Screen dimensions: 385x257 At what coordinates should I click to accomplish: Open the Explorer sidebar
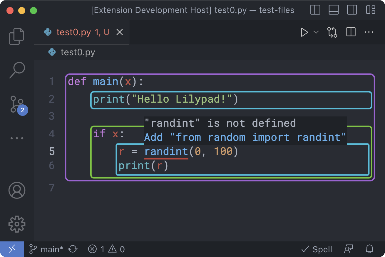point(16,36)
